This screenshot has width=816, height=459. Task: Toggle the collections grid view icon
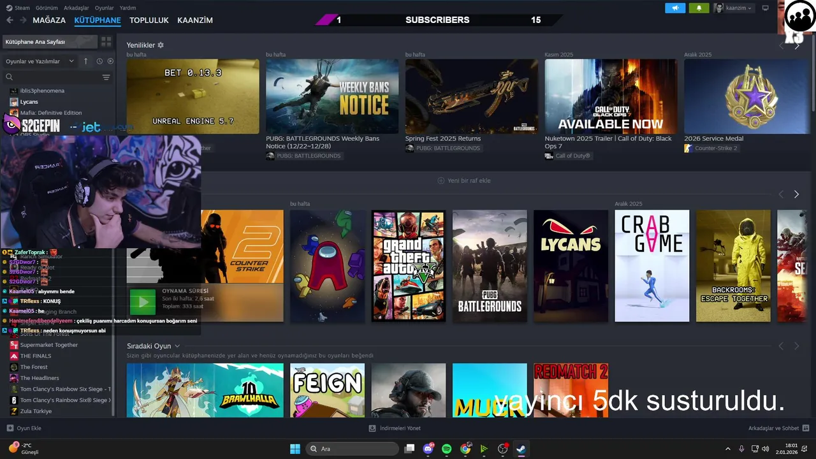pyautogui.click(x=106, y=41)
